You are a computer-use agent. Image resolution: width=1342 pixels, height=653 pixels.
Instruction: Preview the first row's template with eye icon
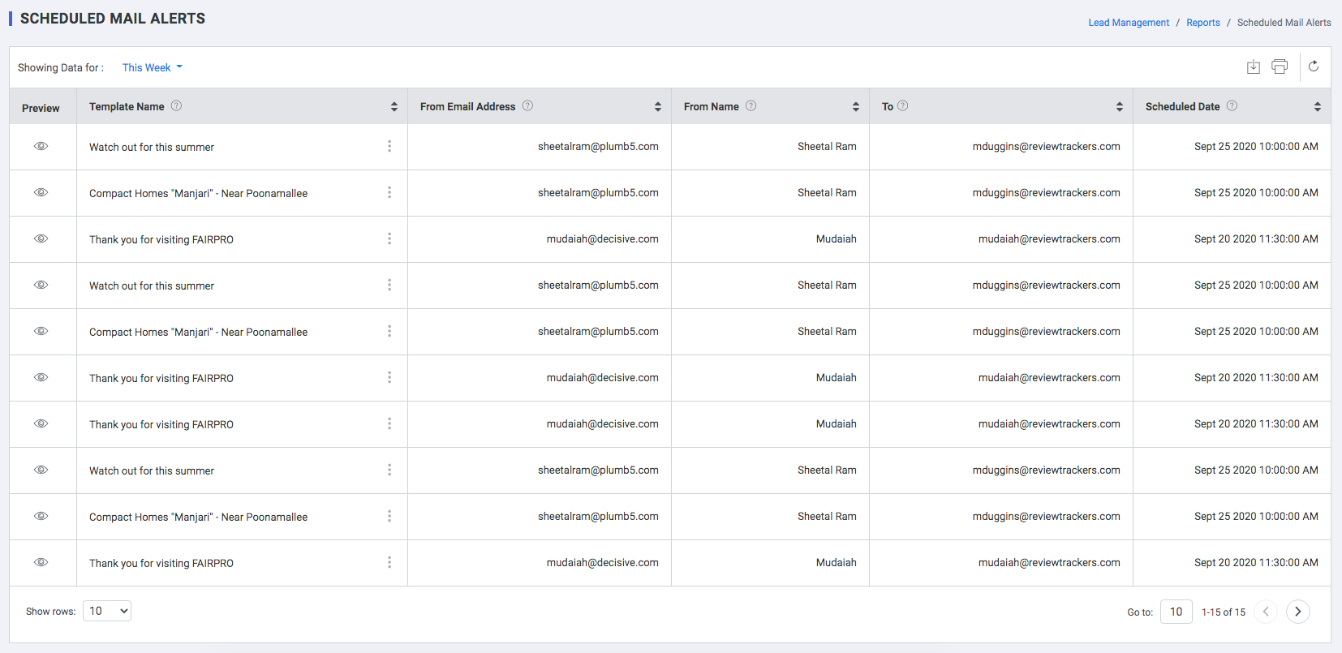pyautogui.click(x=41, y=146)
